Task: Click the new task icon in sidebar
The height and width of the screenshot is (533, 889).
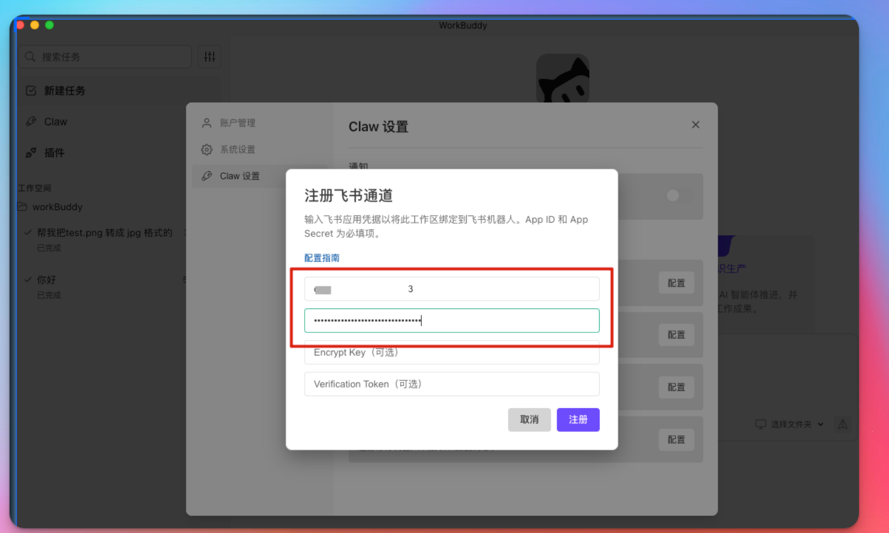Action: 31,91
